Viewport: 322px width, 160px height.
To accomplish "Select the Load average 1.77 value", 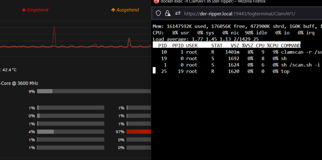I will [197, 39].
